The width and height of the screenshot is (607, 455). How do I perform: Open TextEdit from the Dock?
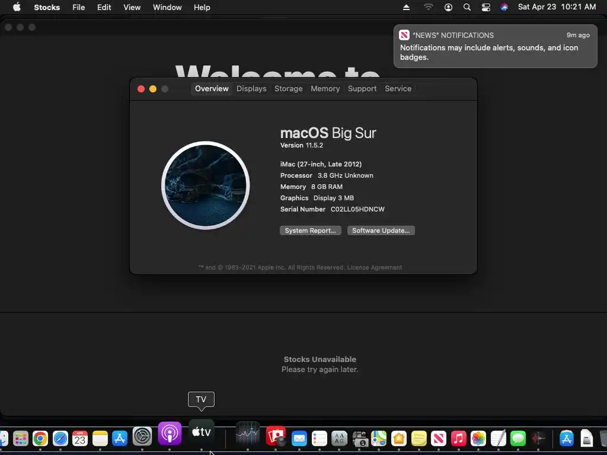(498, 439)
